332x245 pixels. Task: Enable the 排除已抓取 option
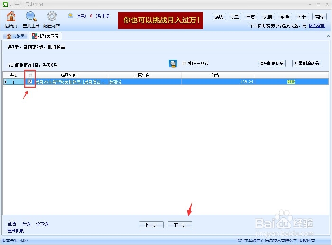click(184, 63)
